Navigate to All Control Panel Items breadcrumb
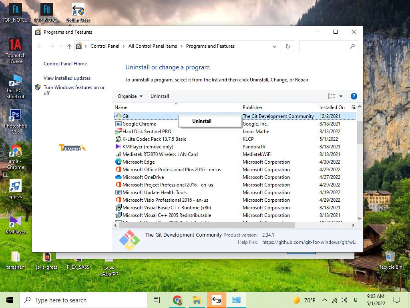 [153, 46]
